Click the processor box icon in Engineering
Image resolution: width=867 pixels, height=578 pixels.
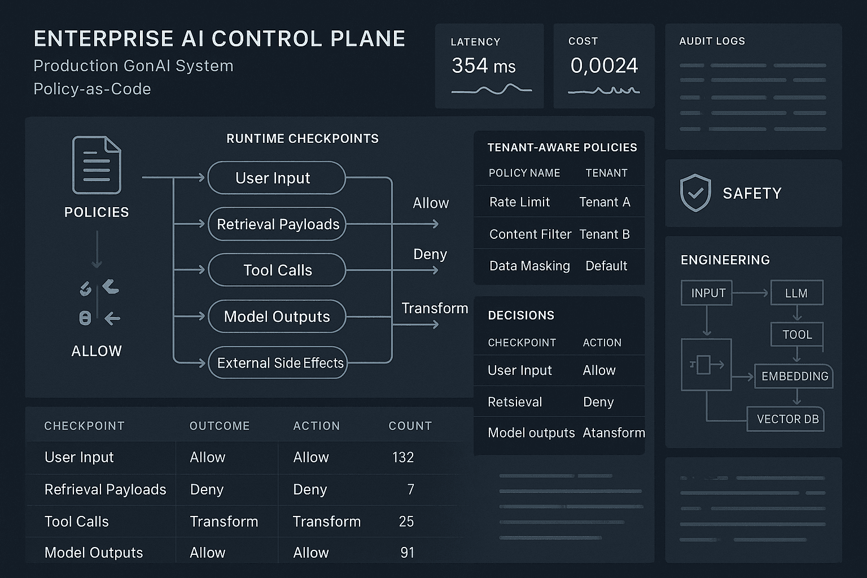(706, 365)
